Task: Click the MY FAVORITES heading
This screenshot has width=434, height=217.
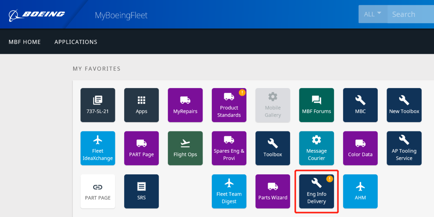Action: pyautogui.click(x=96, y=69)
